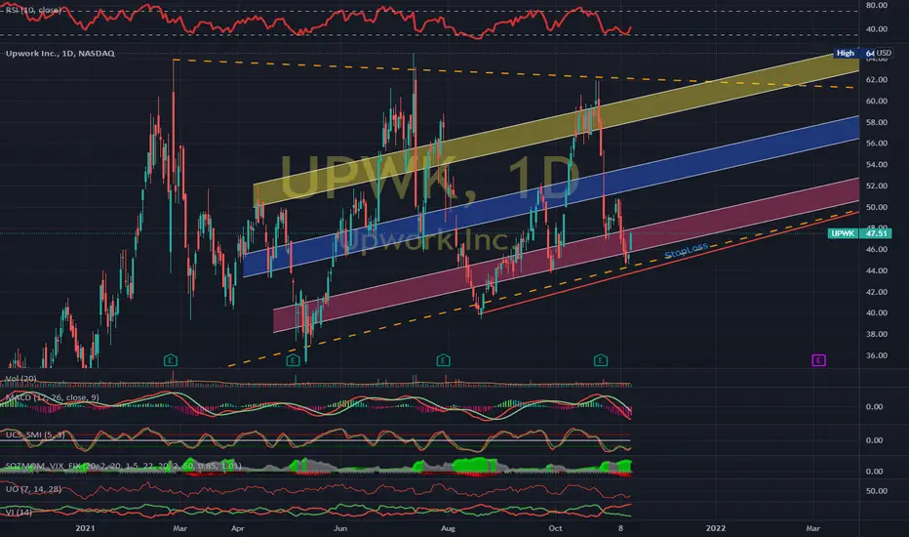Select the yellow parallel channel band
909x537 pixels.
pos(557,128)
